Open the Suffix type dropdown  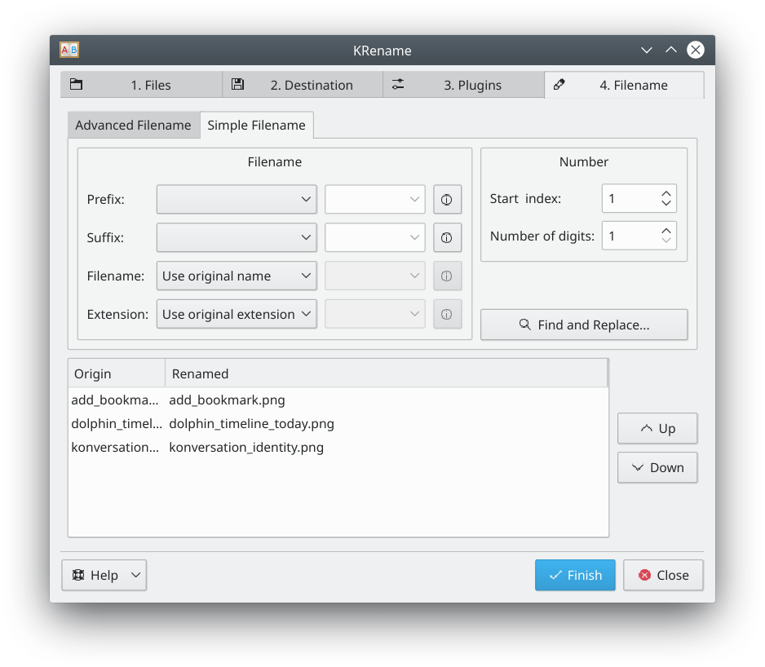[237, 237]
